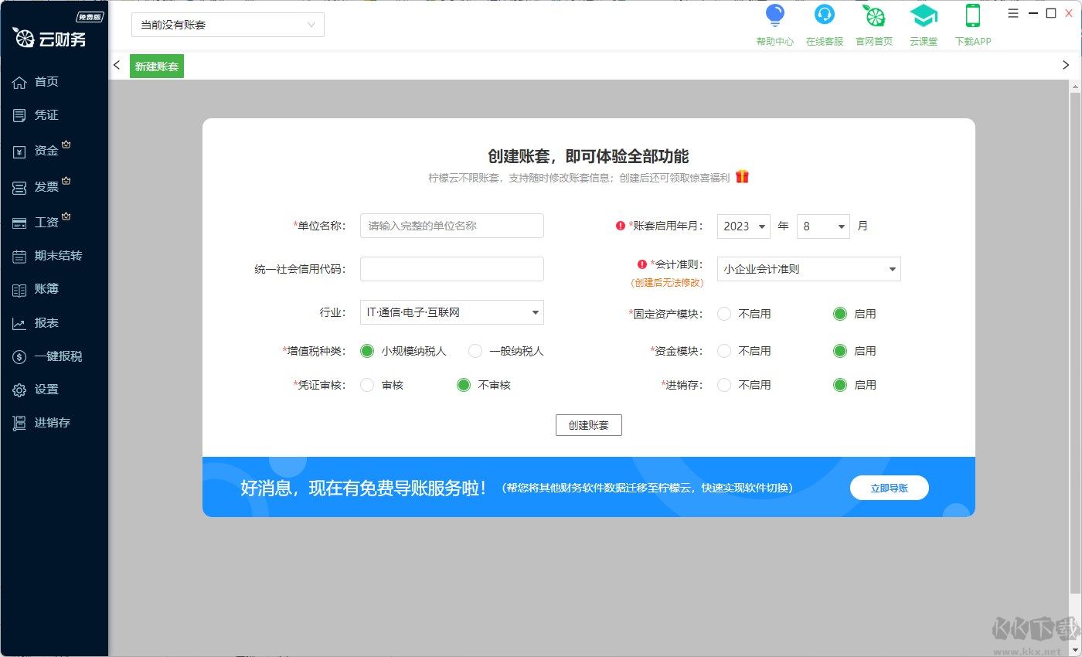Switch to the 新建账套 tab
Screen dimensions: 1082x657
coord(156,66)
